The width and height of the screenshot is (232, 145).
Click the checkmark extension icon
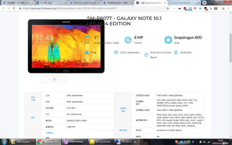click(174, 8)
